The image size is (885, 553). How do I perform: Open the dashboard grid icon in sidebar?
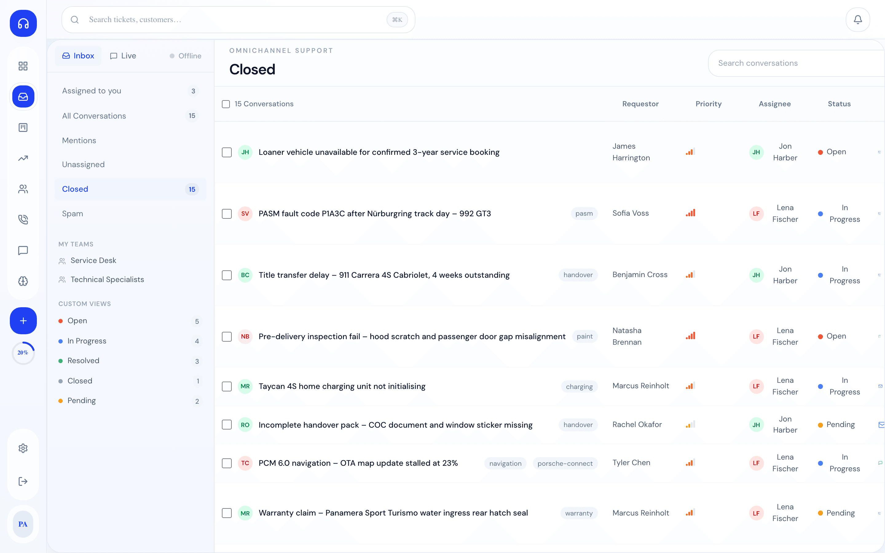[23, 66]
